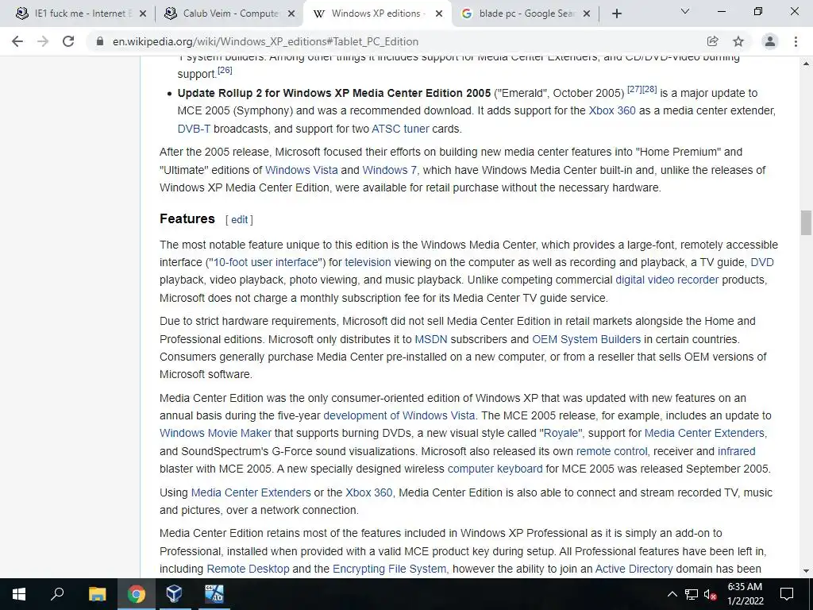The height and width of the screenshot is (610, 813).
Task: Open the Windows Start menu
Action: pyautogui.click(x=19, y=594)
